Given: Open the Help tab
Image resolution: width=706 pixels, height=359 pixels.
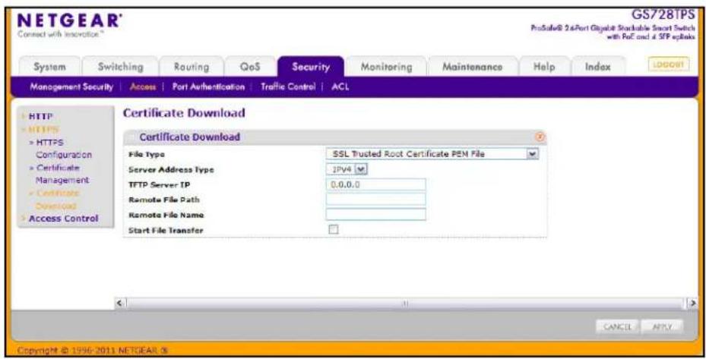Looking at the screenshot, I should pos(544,67).
